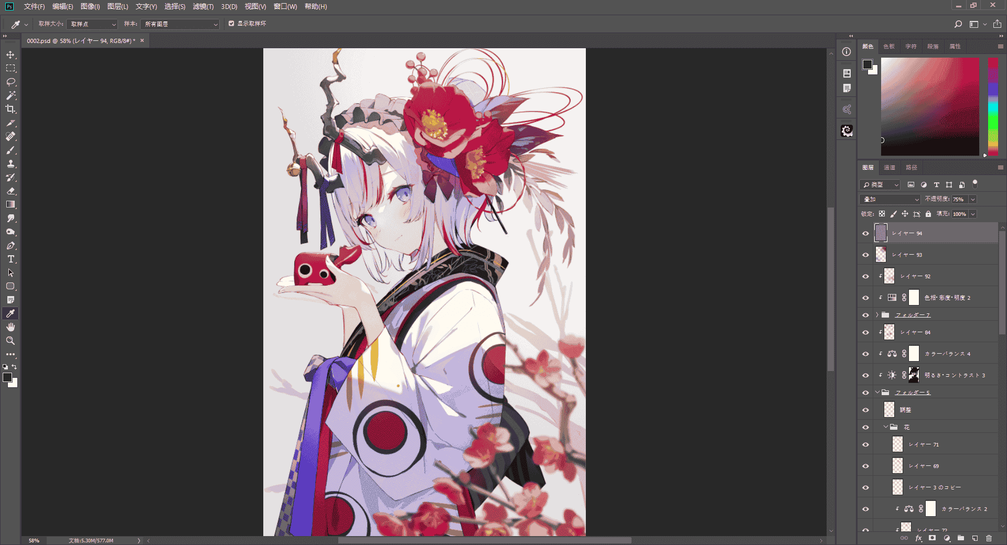This screenshot has height=545, width=1007.
Task: Select the Rectangular Marquee tool
Action: pos(10,68)
